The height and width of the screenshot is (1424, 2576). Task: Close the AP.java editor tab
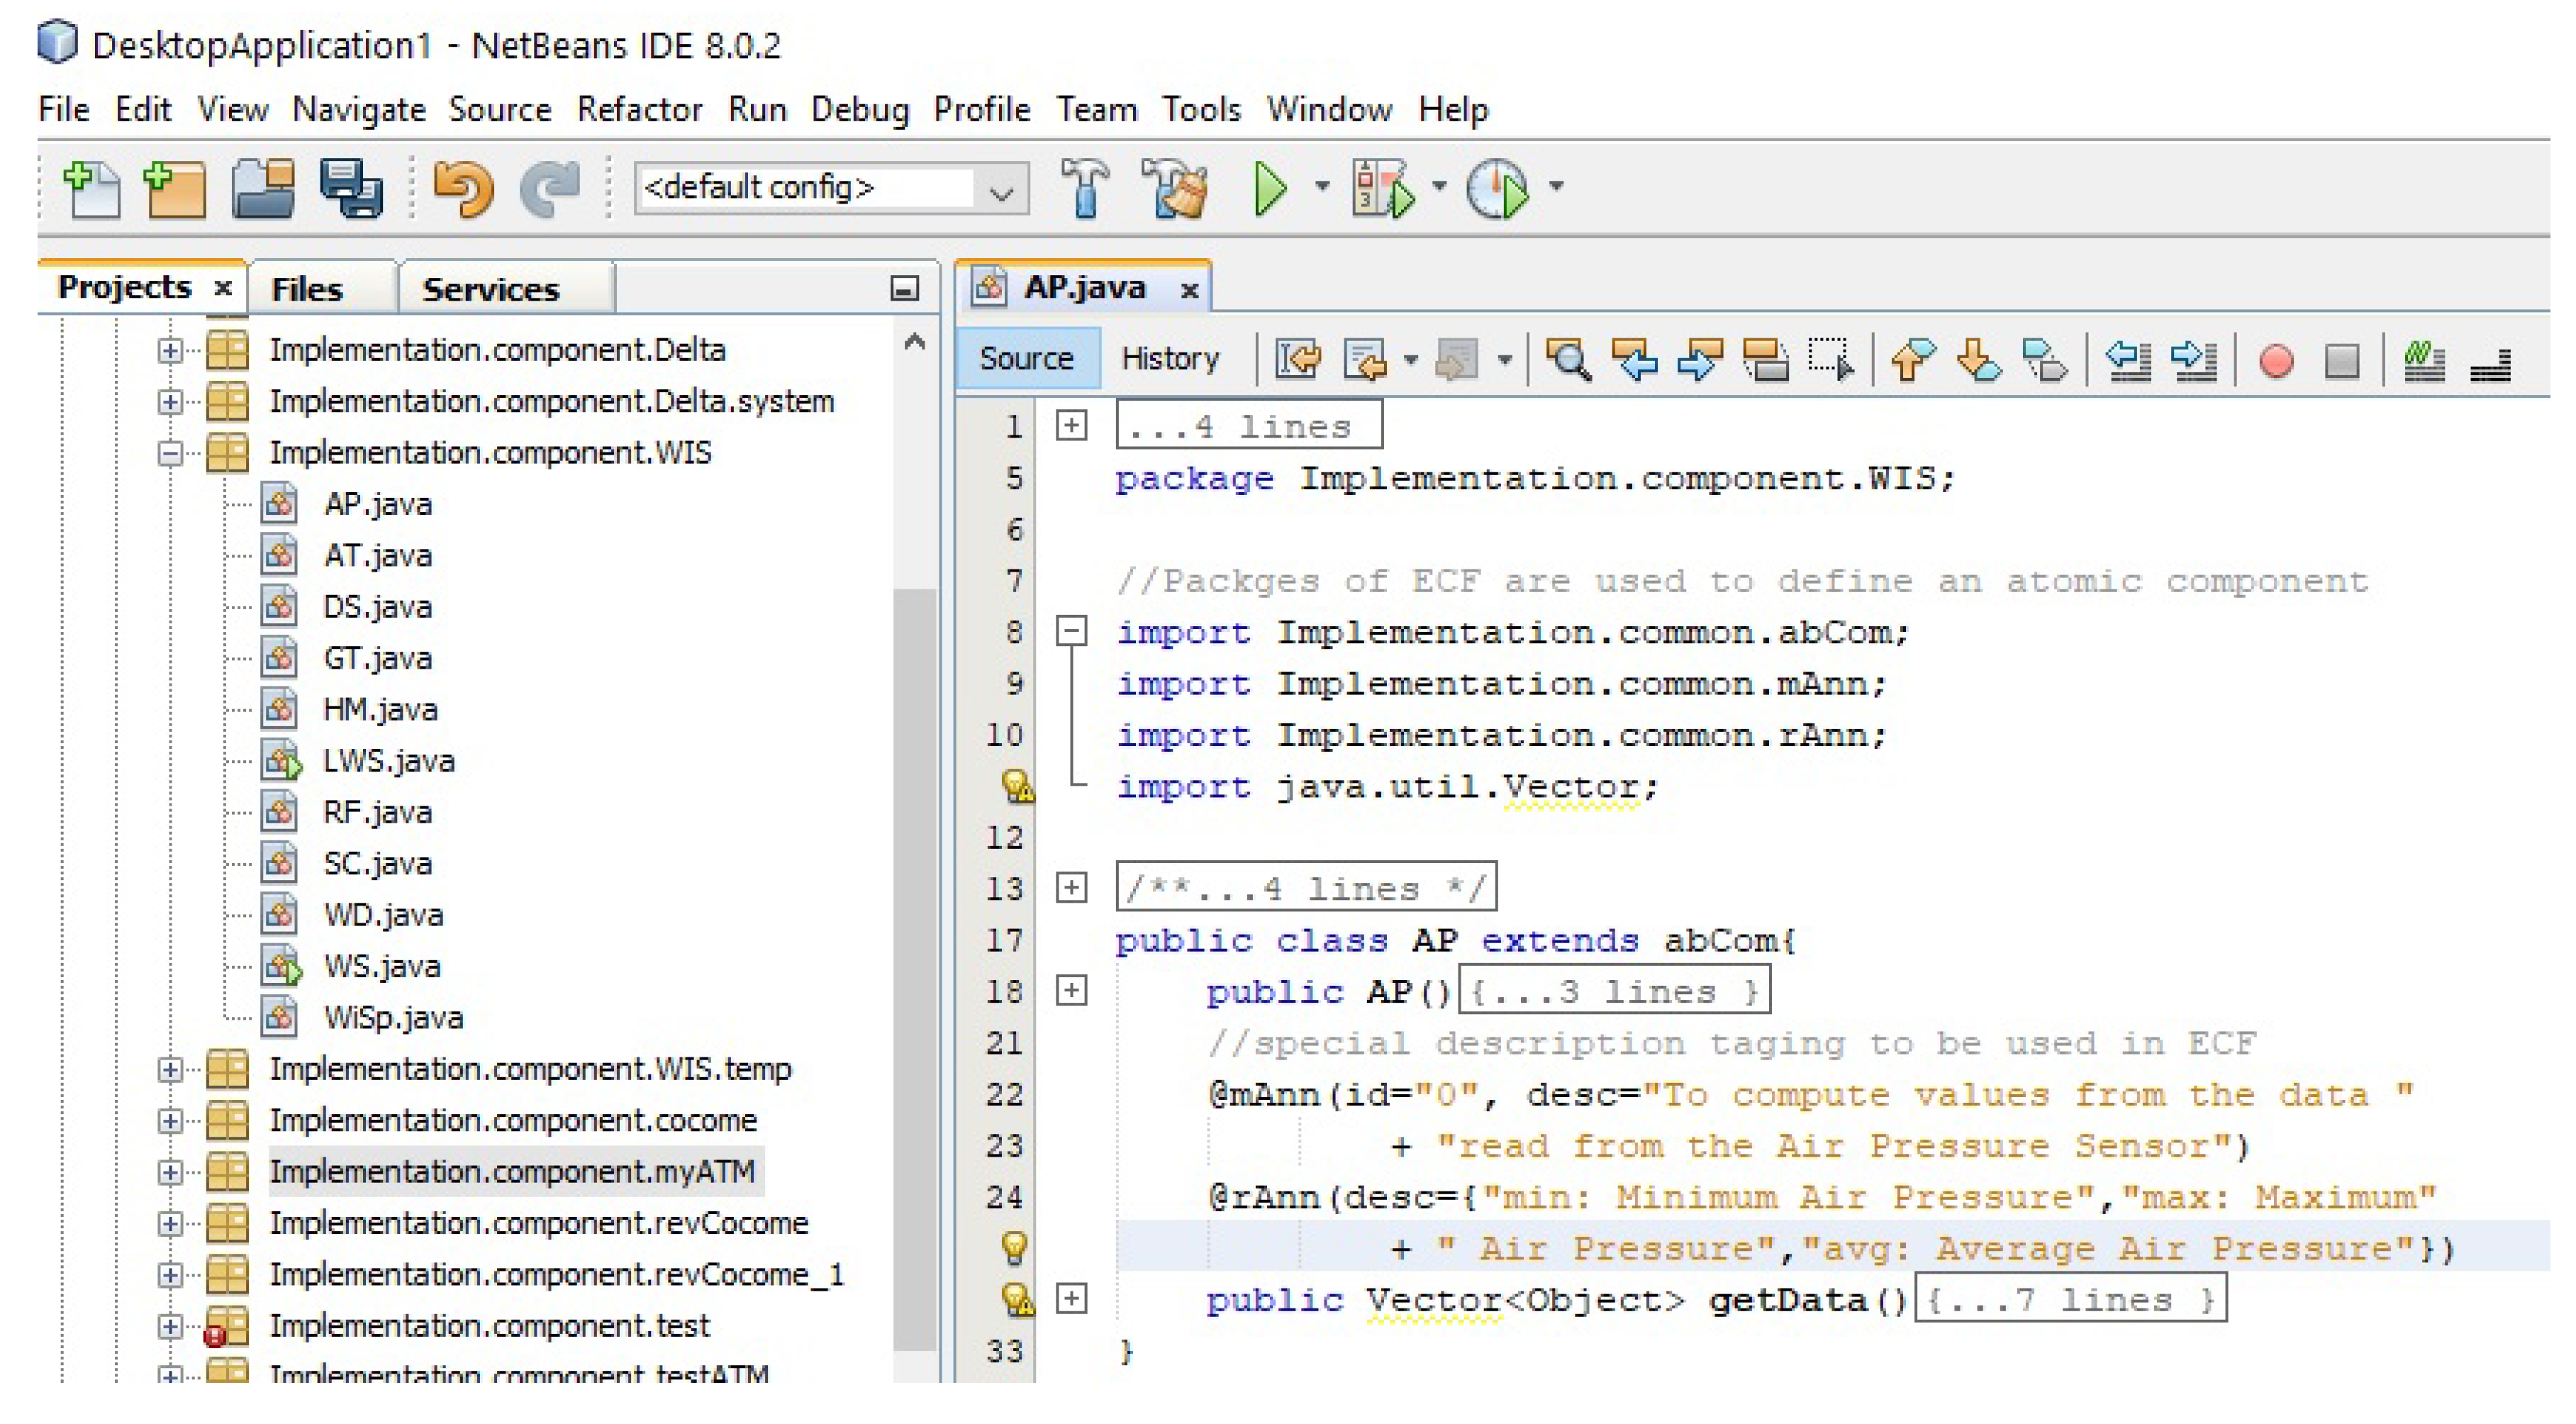click(1189, 290)
